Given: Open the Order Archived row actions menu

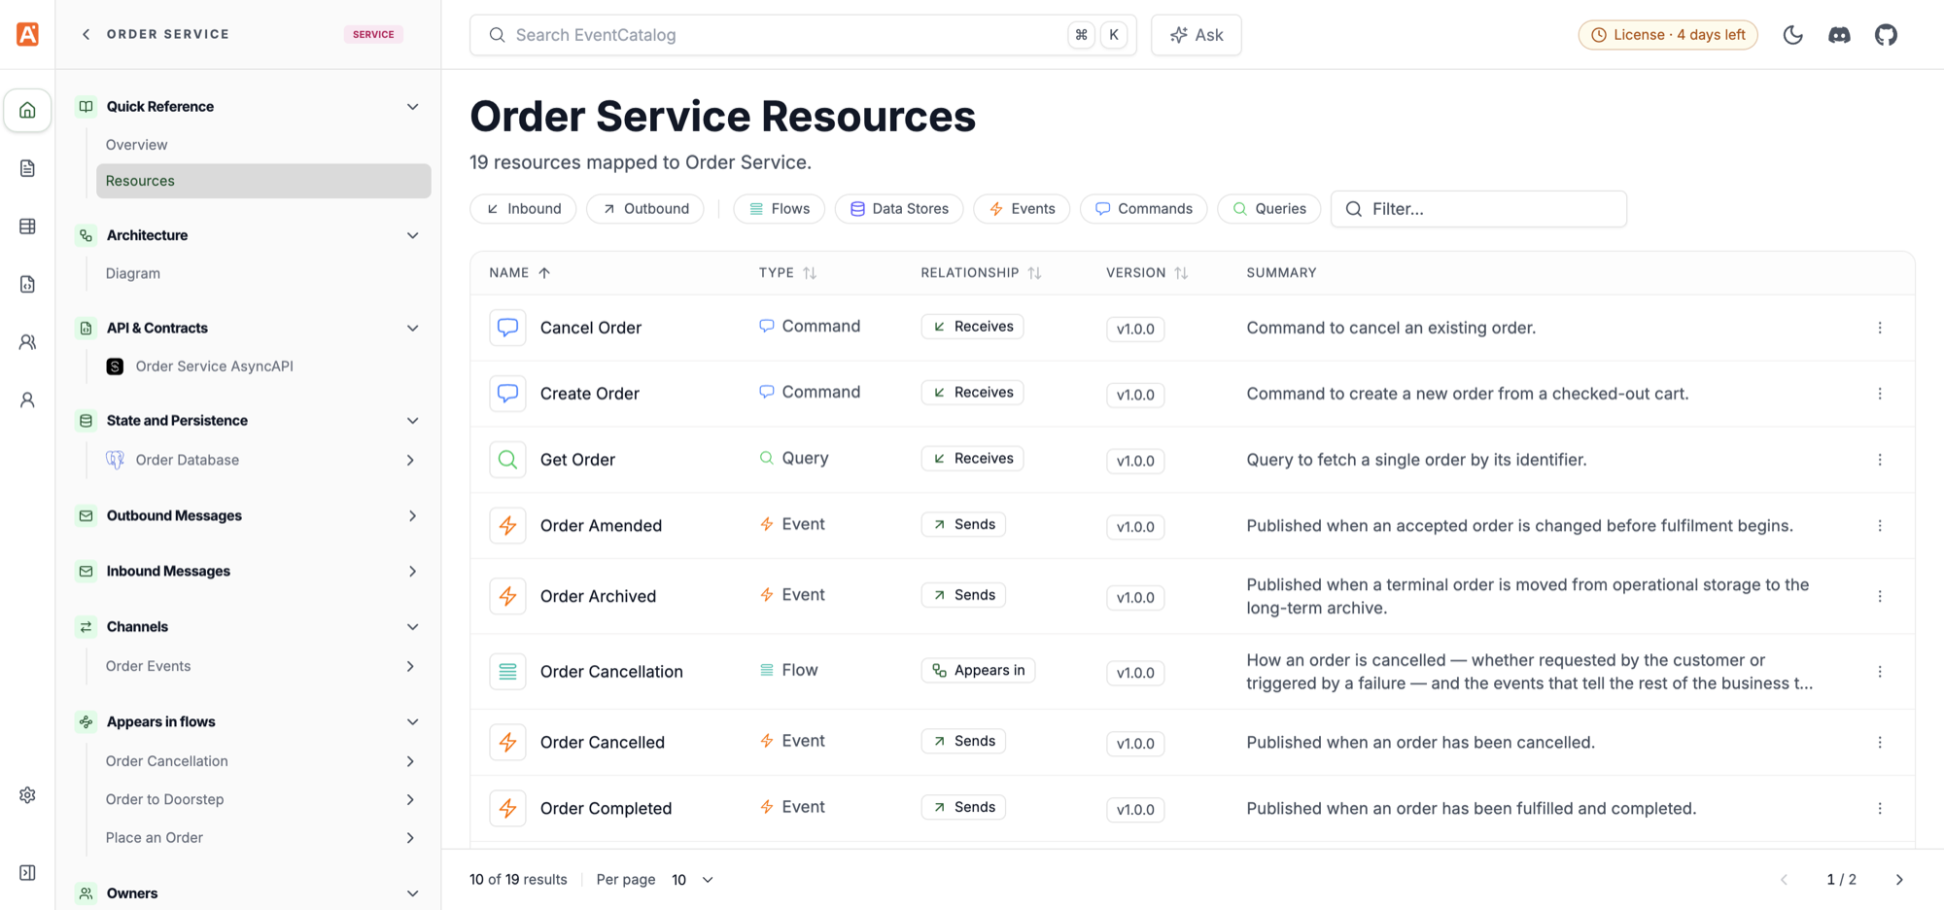Looking at the screenshot, I should point(1879,596).
